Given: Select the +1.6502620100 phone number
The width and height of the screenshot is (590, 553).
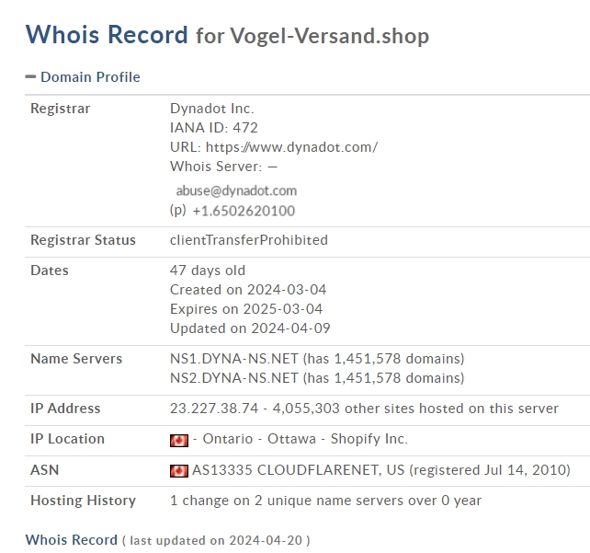Looking at the screenshot, I should 244,211.
